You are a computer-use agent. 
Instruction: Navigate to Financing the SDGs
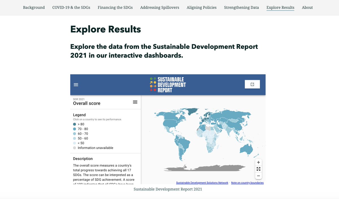pyautogui.click(x=115, y=8)
